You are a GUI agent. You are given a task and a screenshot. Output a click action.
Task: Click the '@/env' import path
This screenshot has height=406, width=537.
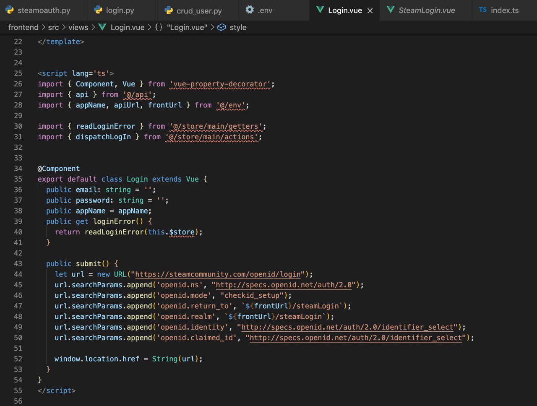tap(231, 105)
